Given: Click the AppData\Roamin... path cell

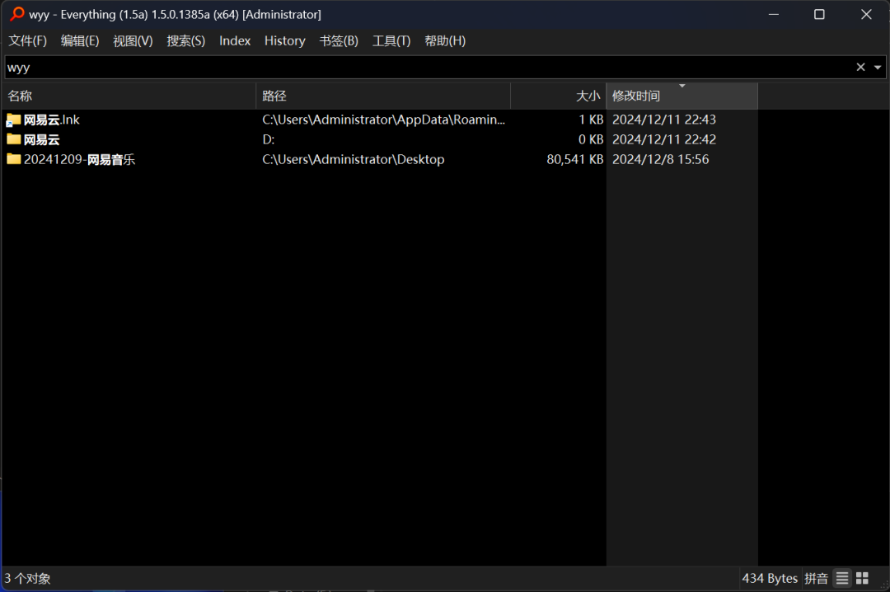Looking at the screenshot, I should pyautogui.click(x=384, y=120).
